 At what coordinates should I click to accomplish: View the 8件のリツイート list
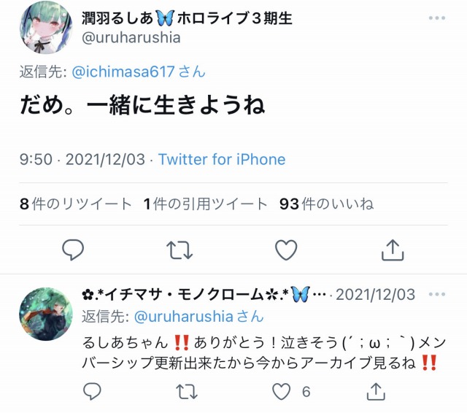76,204
